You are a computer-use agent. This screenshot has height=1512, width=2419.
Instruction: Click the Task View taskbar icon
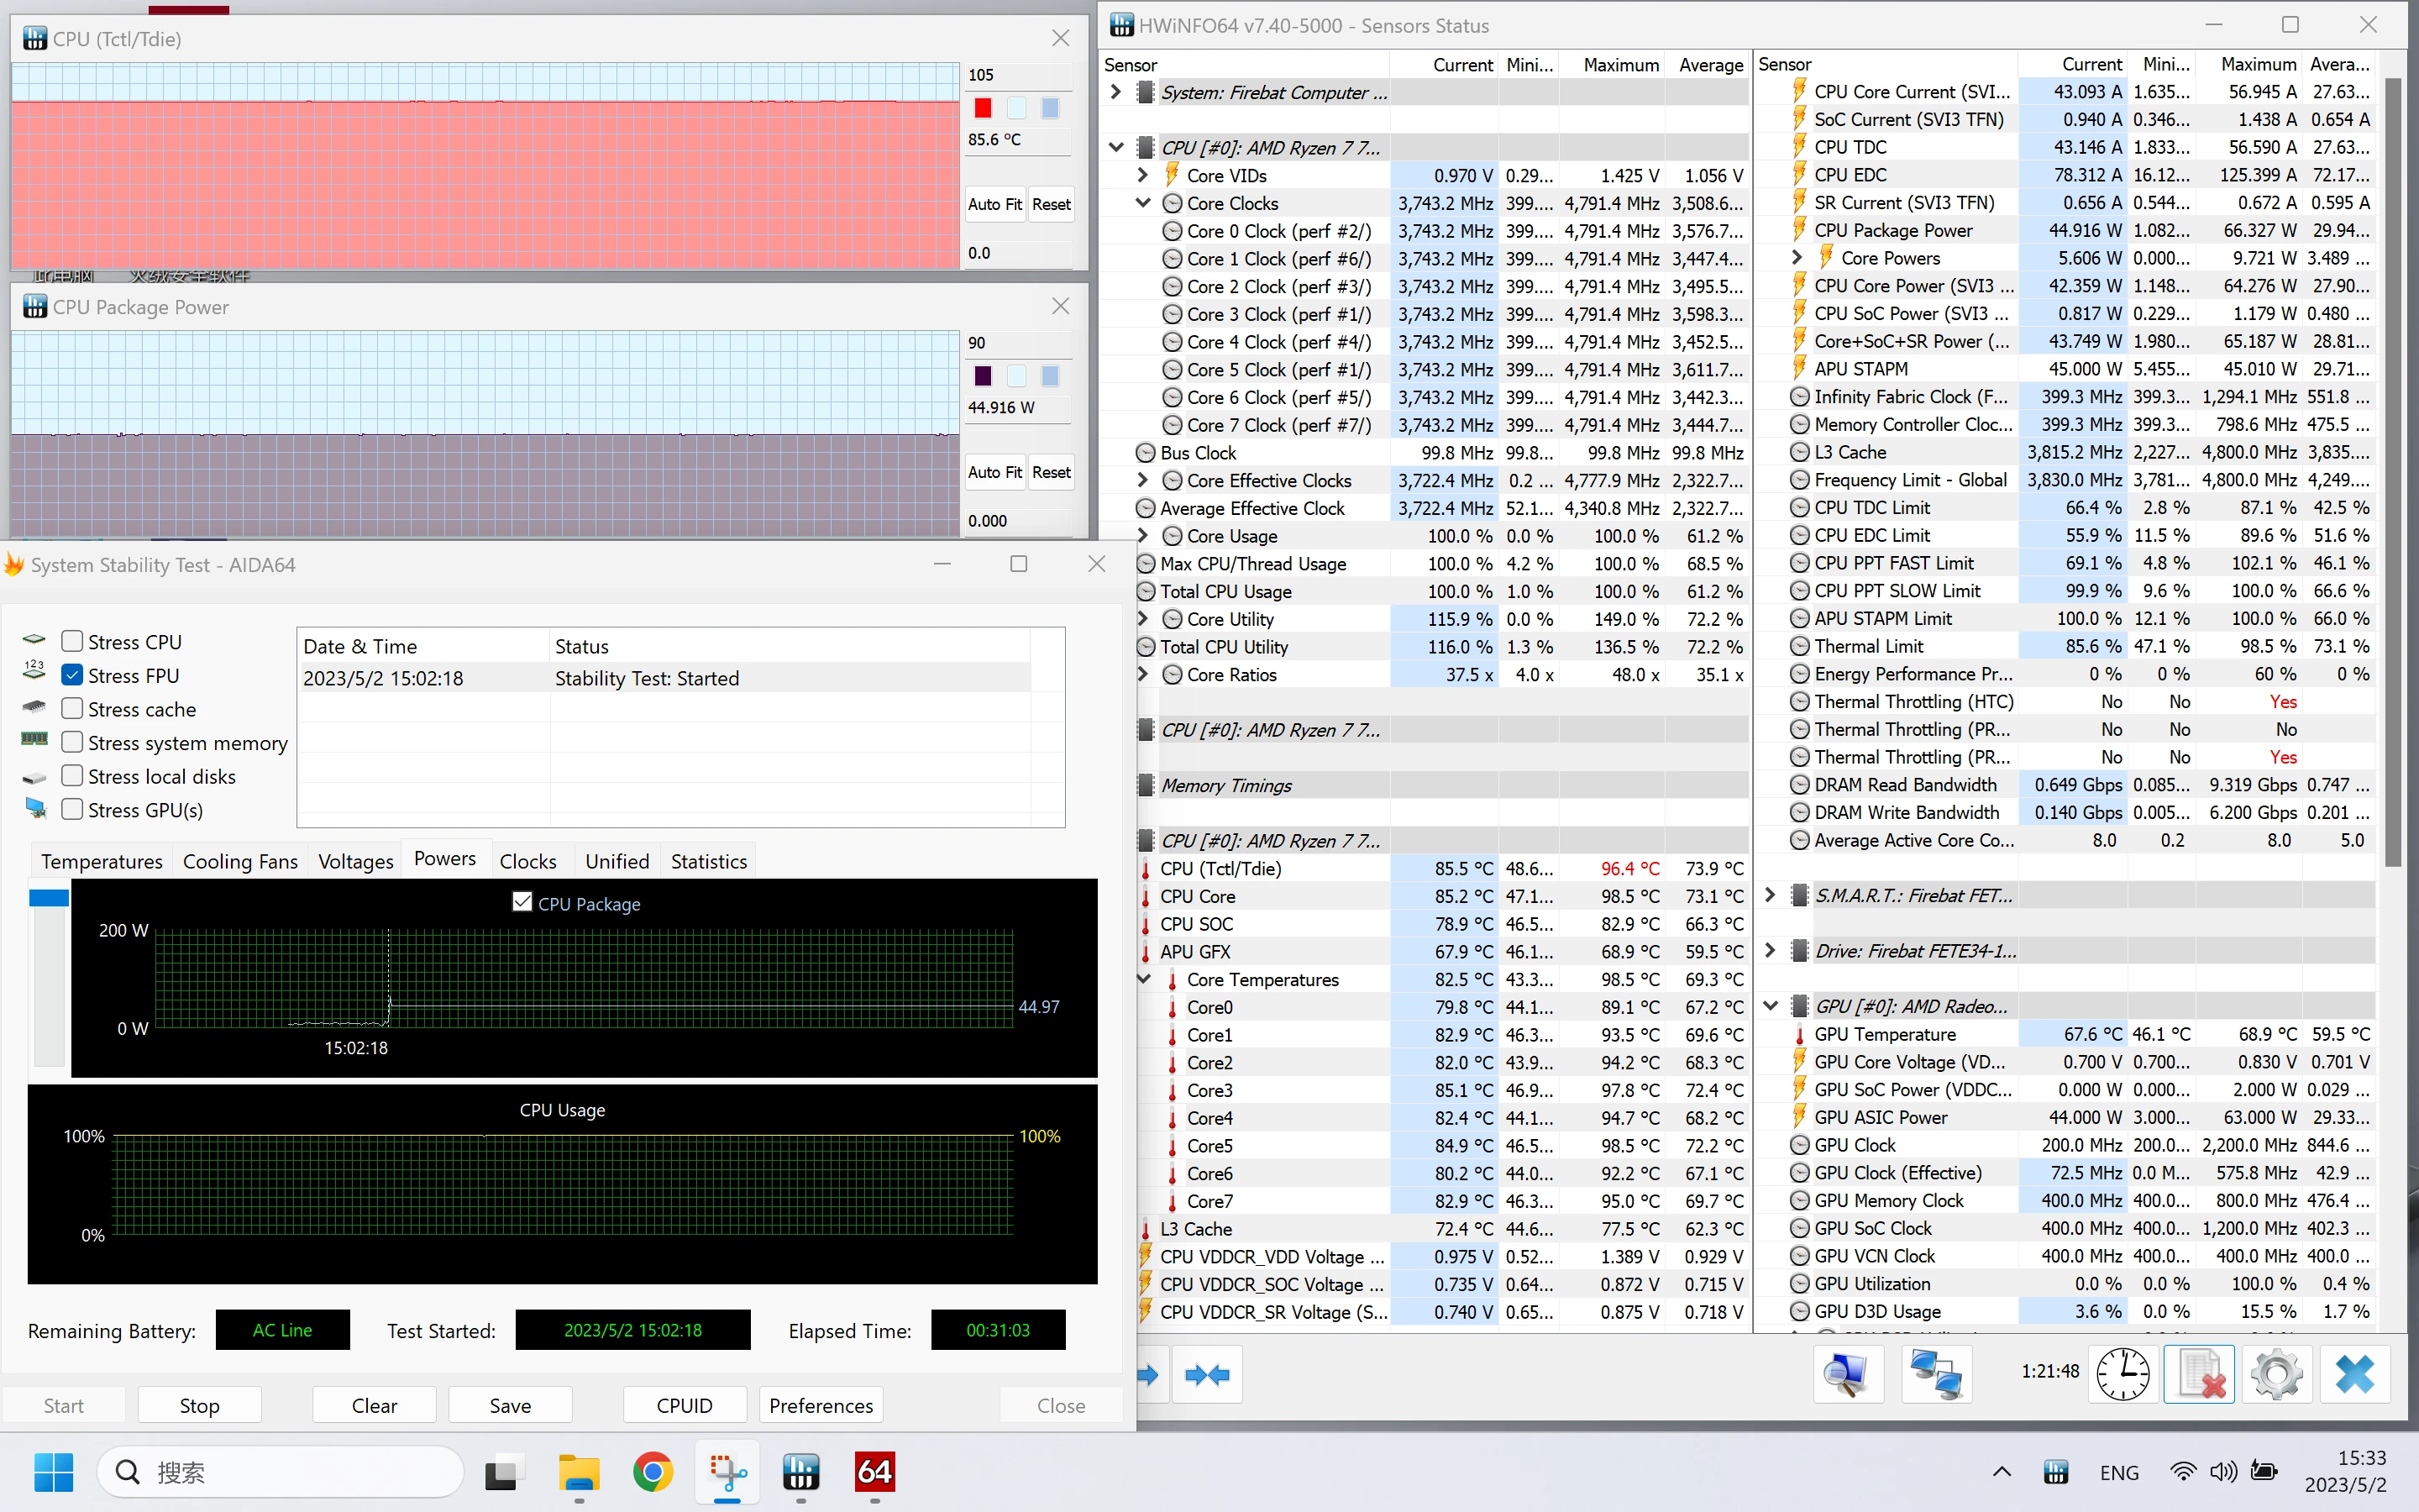(501, 1472)
